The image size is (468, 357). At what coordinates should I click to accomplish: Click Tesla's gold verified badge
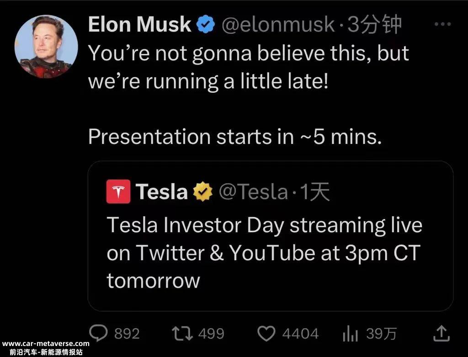coord(203,192)
